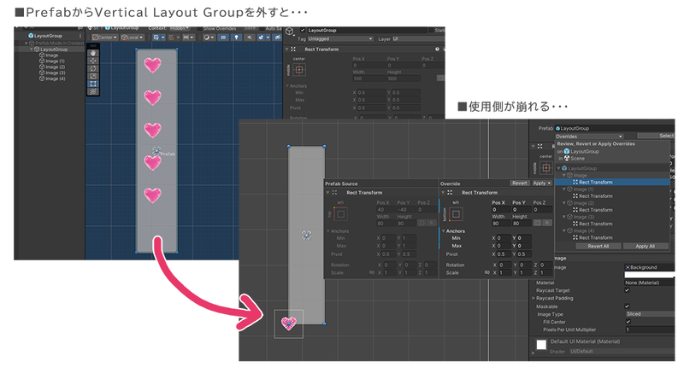Click Override Pos X input field
The image size is (684, 373).
click(x=501, y=209)
